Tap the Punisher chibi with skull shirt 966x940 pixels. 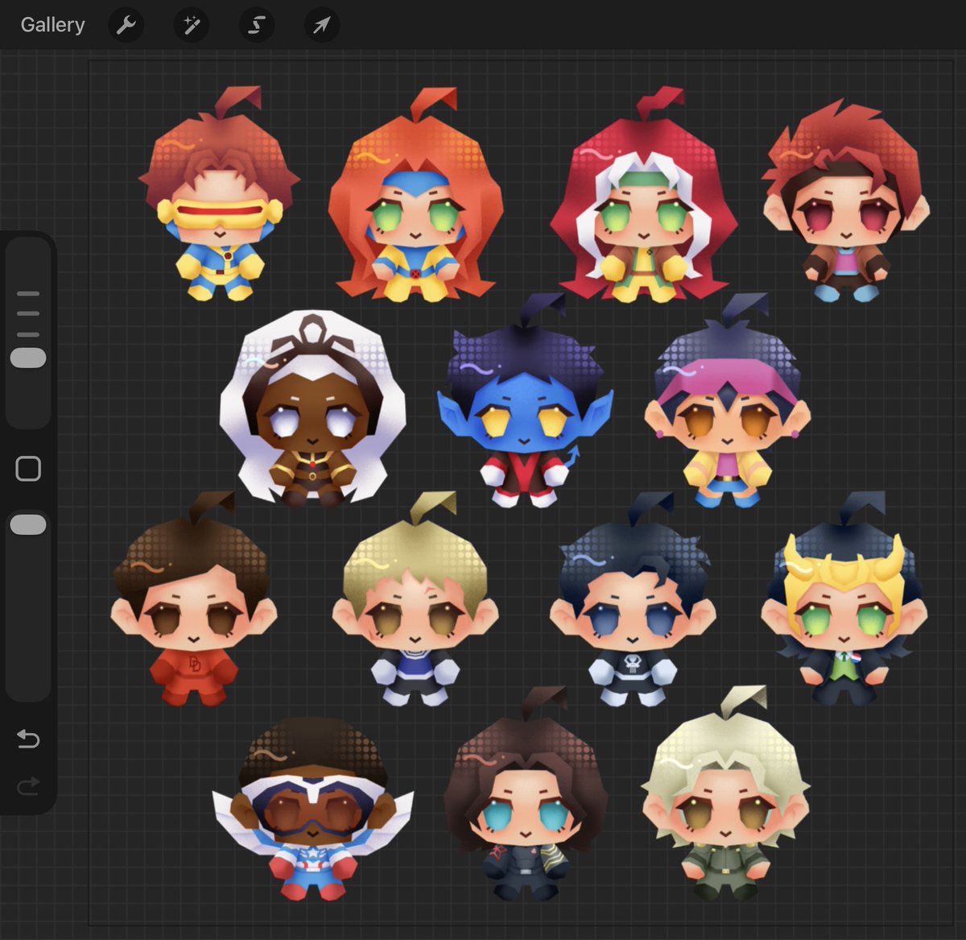click(x=633, y=598)
